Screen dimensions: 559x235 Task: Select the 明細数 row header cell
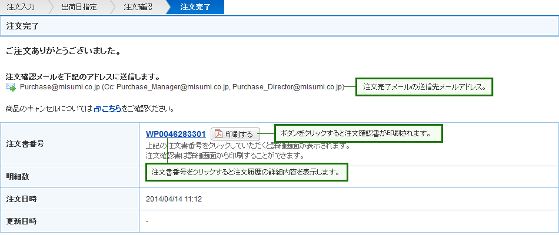pyautogui.click(x=70, y=177)
